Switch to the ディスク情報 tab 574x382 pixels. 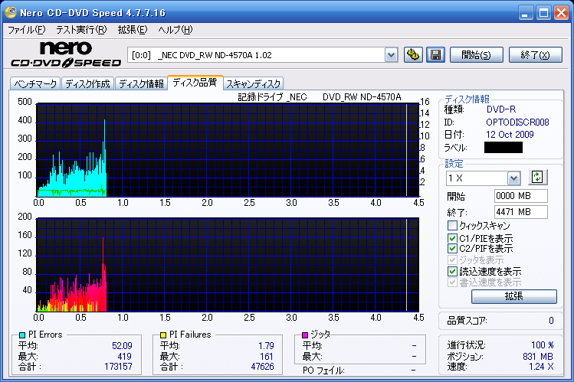coord(141,83)
